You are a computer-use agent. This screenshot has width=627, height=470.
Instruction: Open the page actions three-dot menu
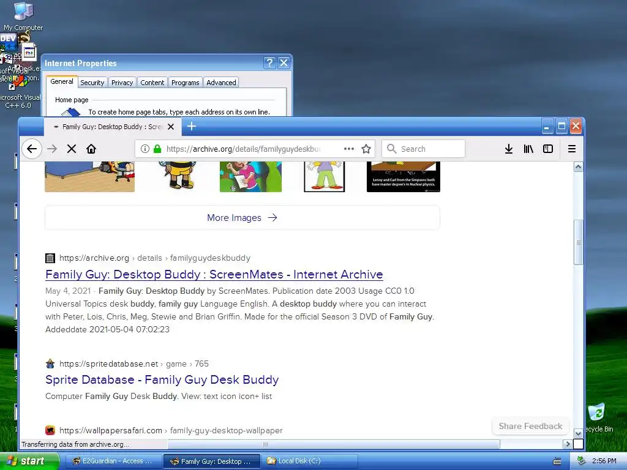(x=348, y=149)
